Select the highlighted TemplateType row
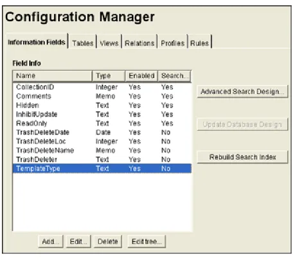This screenshot has height=260, width=295. coord(102,169)
